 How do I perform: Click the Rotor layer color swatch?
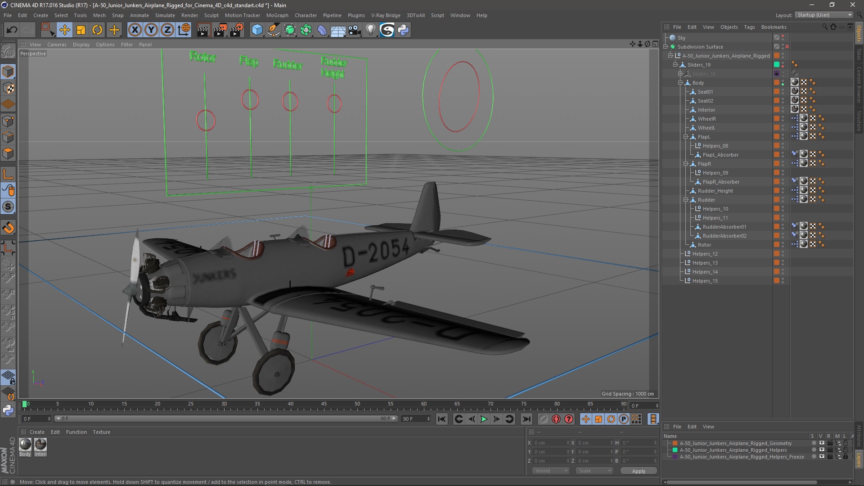pos(777,244)
